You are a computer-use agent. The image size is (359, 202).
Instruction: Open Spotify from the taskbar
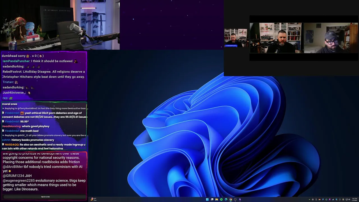(221, 199)
